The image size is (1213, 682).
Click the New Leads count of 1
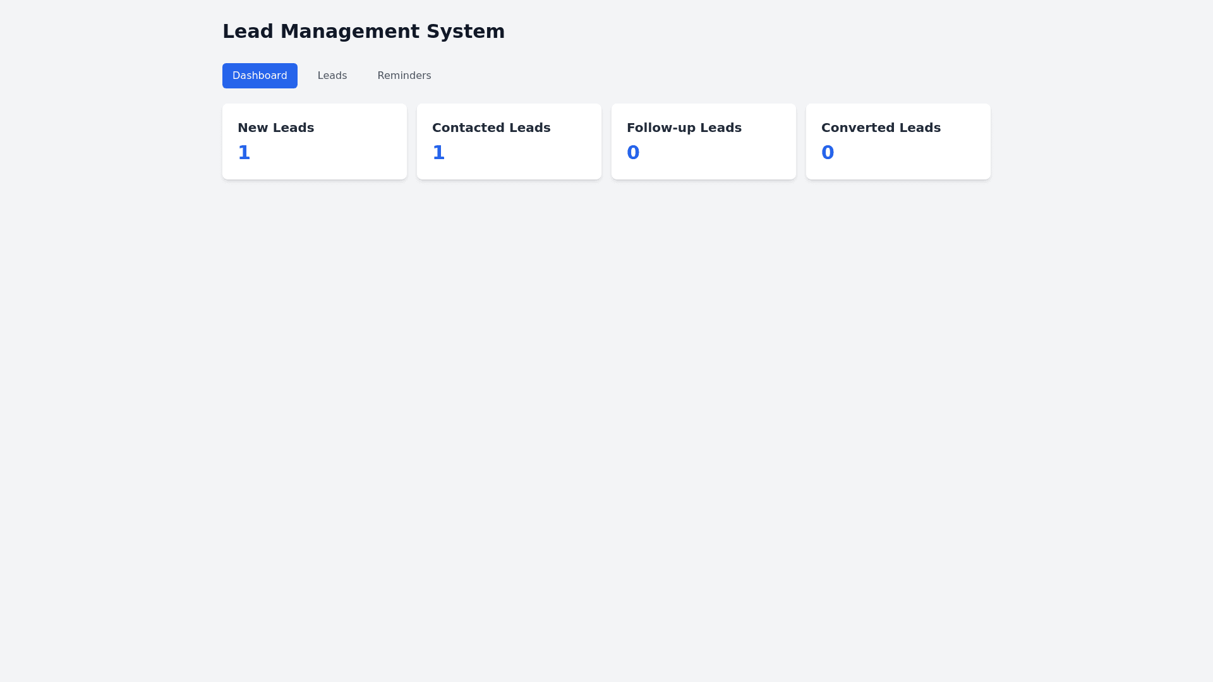[x=244, y=153]
